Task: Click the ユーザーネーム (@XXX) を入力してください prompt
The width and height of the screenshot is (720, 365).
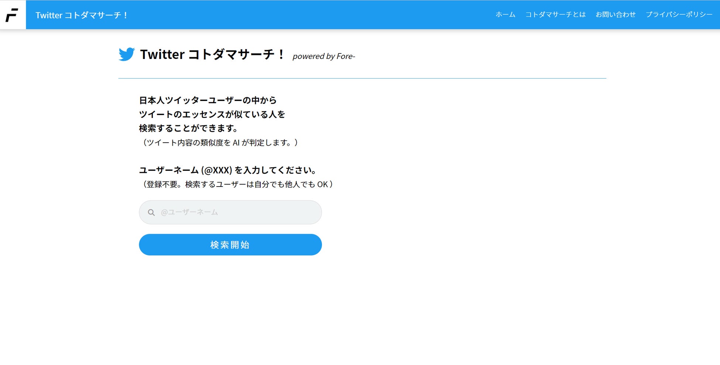Action: coord(228,170)
